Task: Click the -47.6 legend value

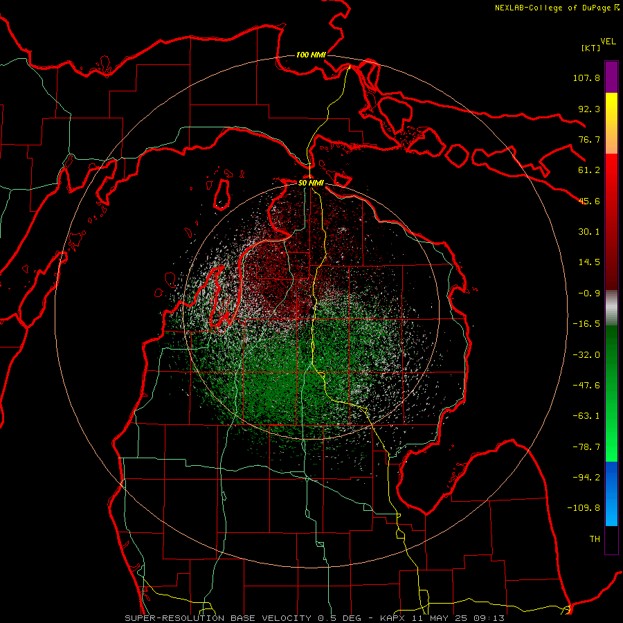Action: pos(586,386)
